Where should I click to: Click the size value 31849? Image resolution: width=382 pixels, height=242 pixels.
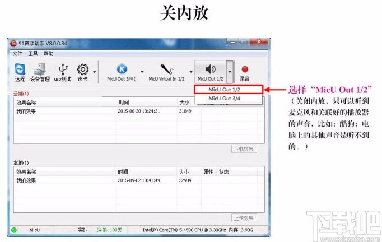click(185, 111)
